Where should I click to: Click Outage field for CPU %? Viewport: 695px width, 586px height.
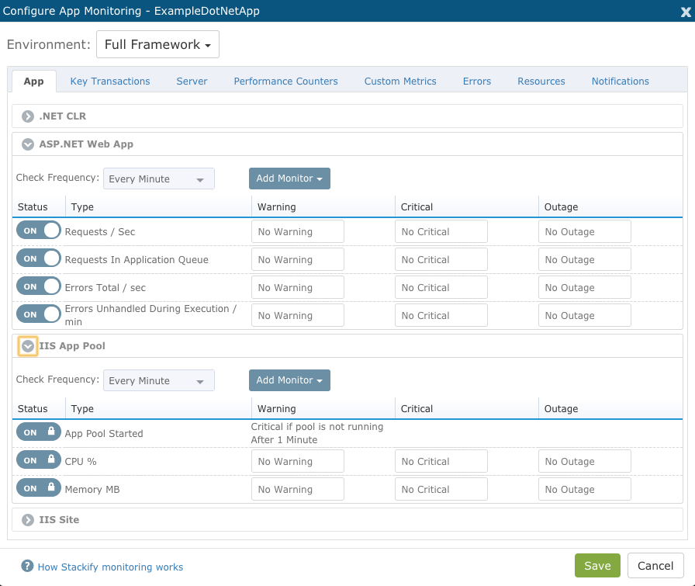coord(585,461)
